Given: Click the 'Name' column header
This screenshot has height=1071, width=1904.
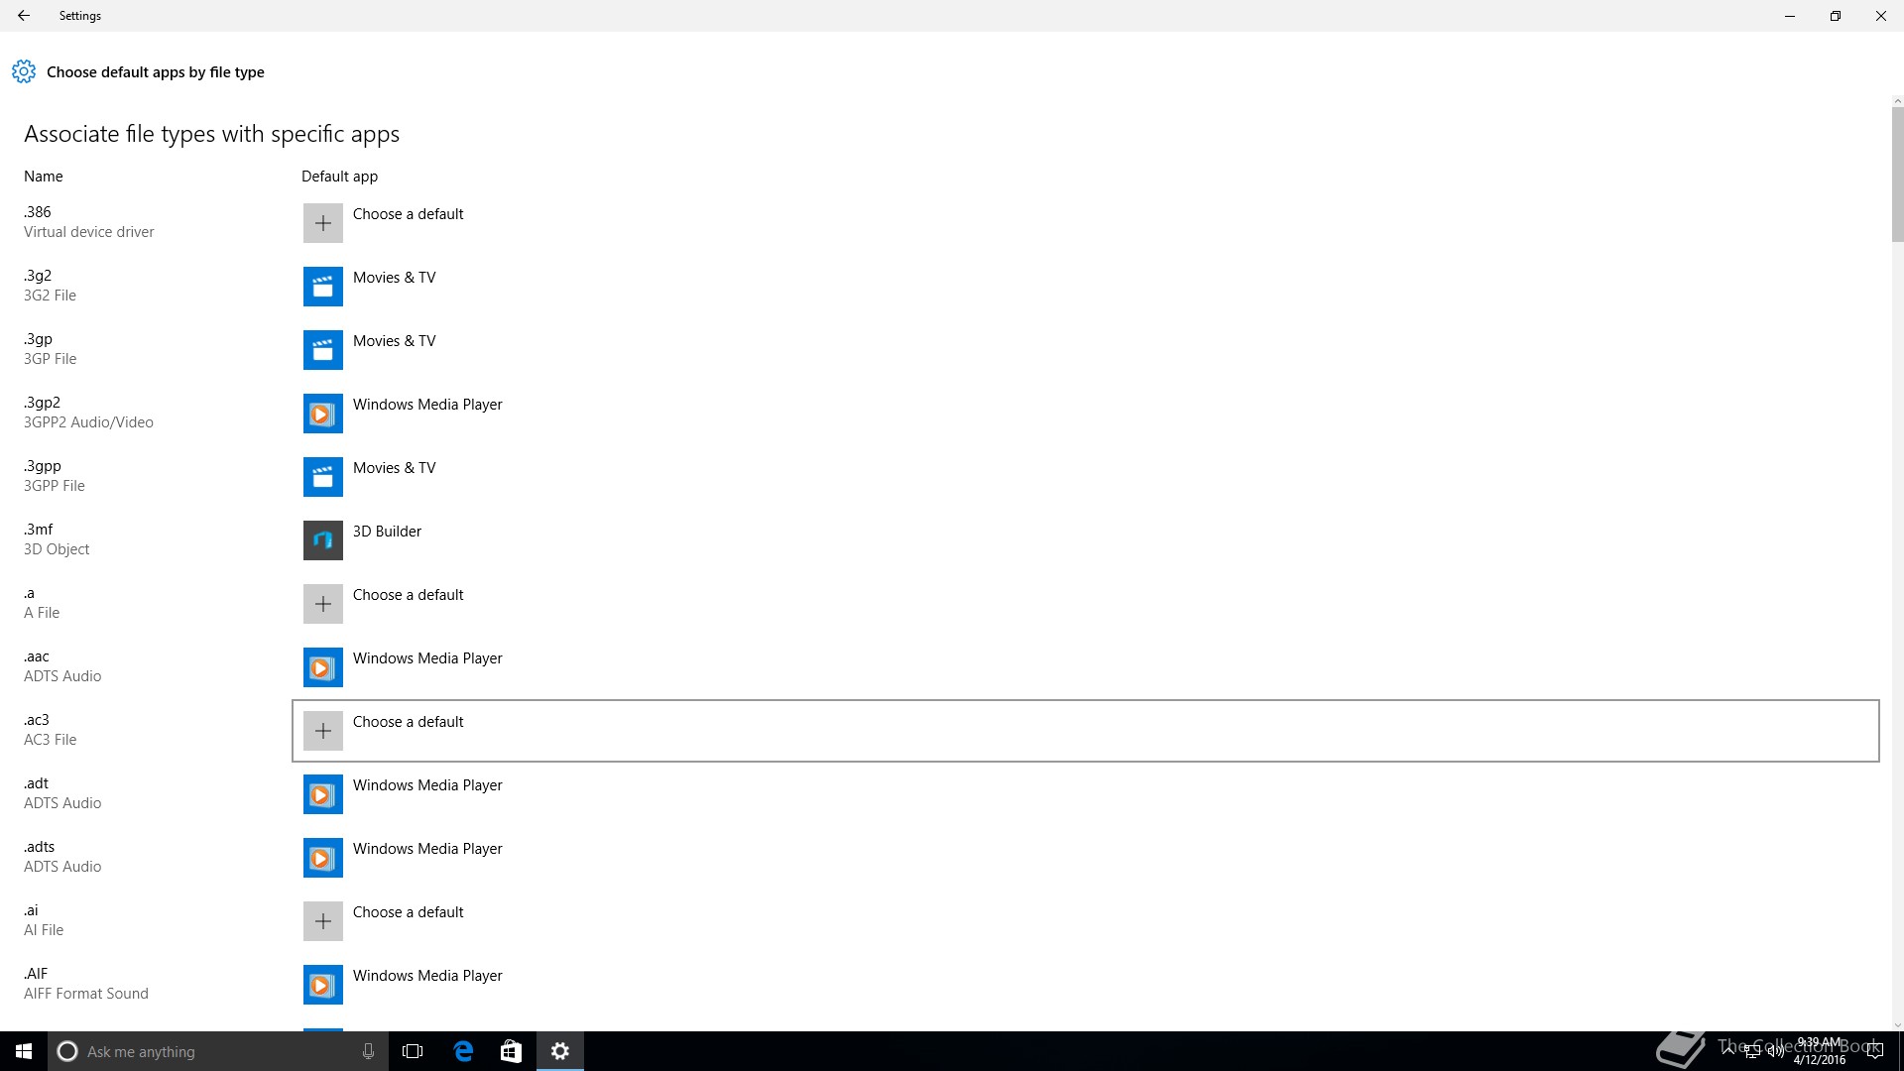Looking at the screenshot, I should click(44, 177).
